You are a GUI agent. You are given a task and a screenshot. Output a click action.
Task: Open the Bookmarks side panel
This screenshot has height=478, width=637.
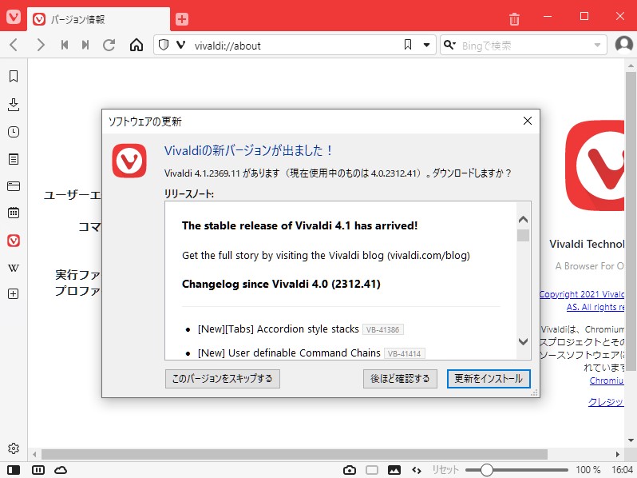tap(14, 76)
